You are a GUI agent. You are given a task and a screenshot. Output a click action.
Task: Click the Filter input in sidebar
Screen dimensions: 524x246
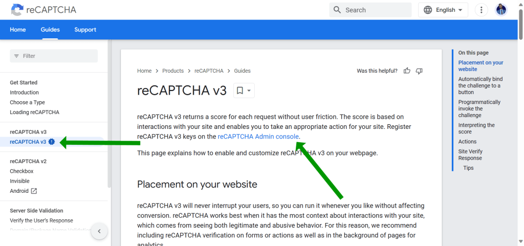[54, 56]
